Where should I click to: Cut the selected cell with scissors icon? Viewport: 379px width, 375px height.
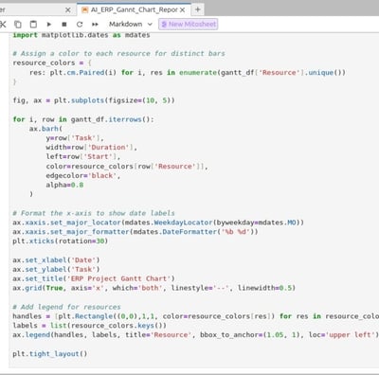point(3,25)
